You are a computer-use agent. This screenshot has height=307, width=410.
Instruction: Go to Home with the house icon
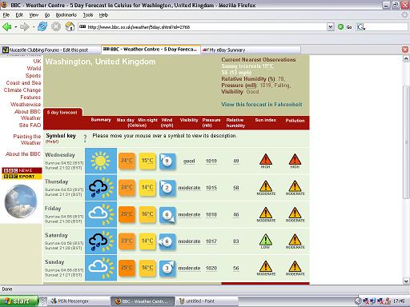click(x=70, y=27)
